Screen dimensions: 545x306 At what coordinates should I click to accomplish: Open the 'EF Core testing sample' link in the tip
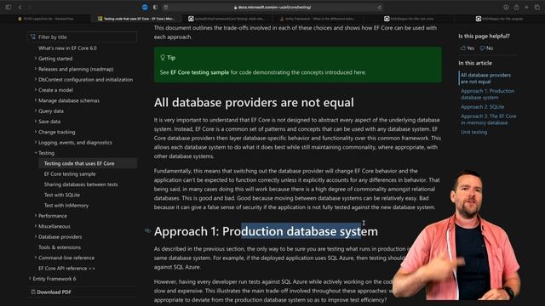199,72
